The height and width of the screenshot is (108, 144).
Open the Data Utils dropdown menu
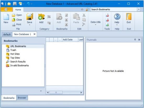coord(96,23)
